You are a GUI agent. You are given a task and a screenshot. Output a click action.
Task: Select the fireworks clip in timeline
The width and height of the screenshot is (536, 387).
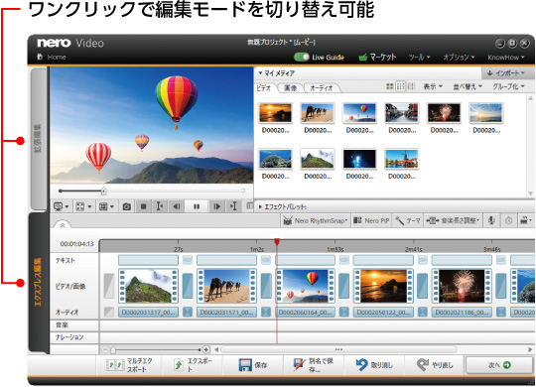click(462, 286)
